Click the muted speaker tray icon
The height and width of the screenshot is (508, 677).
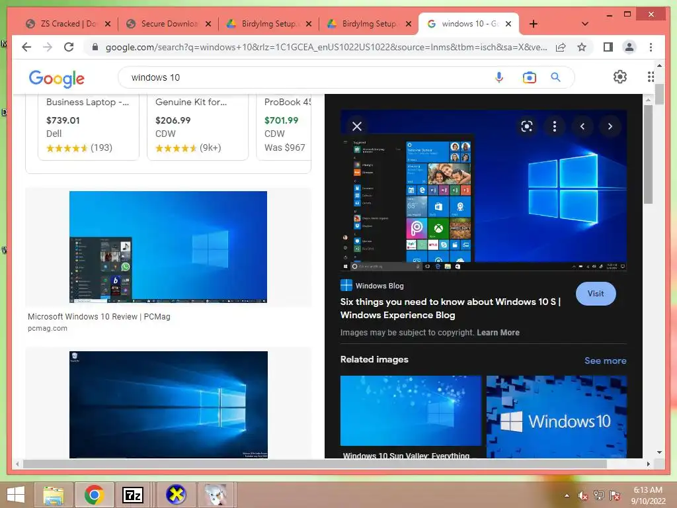(583, 495)
